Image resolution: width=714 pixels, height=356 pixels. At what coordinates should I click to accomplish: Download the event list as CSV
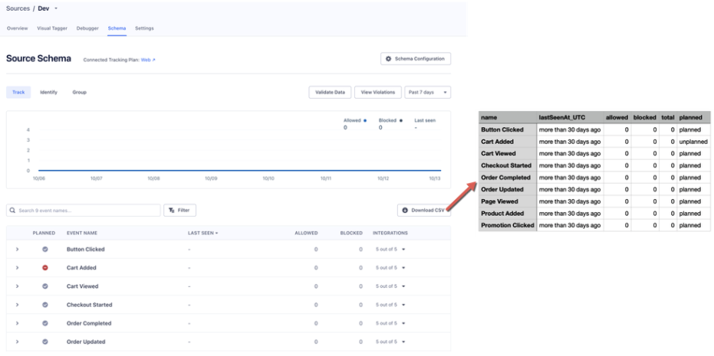(x=424, y=210)
